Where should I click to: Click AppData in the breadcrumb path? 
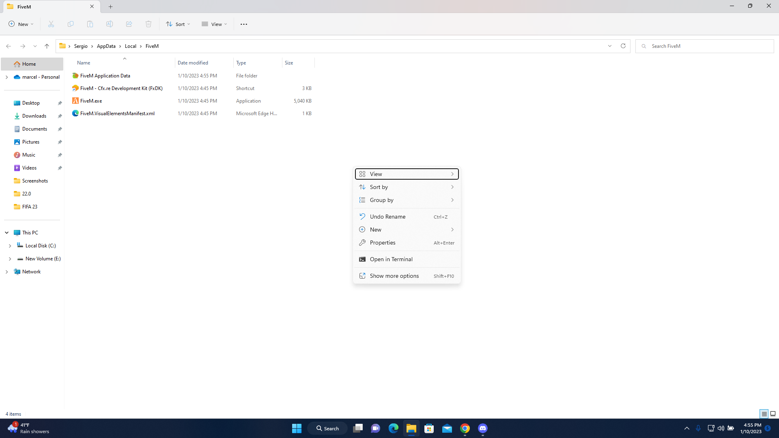(106, 46)
